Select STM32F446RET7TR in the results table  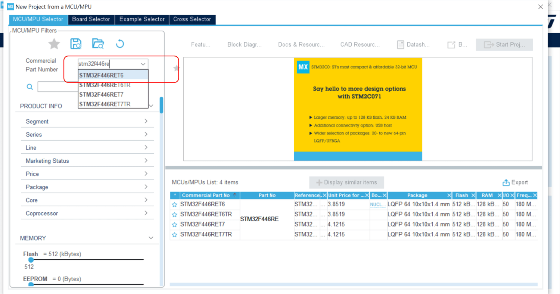click(206, 235)
